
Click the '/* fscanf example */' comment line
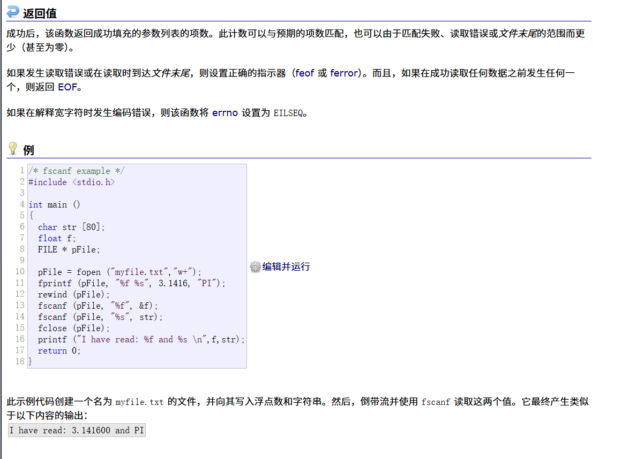pos(76,171)
